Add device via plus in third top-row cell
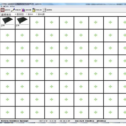126x126 pixels. pos(37,22)
